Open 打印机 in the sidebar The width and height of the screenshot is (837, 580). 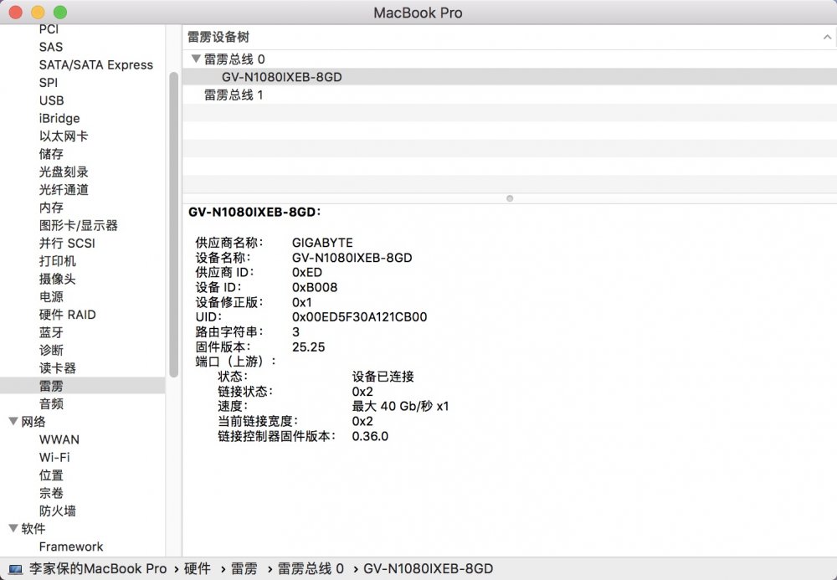click(58, 261)
